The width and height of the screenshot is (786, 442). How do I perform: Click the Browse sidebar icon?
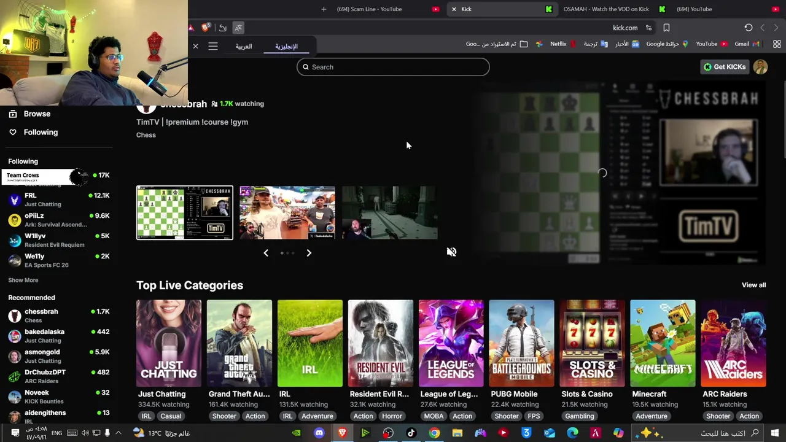(13, 114)
